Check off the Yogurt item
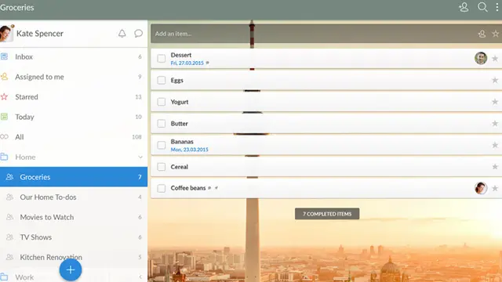This screenshot has height=282, width=502. click(x=162, y=102)
